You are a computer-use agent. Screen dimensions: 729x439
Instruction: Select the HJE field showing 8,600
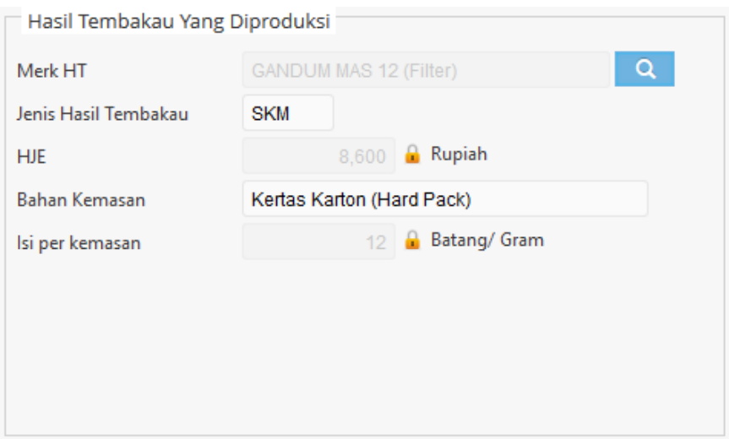point(318,156)
